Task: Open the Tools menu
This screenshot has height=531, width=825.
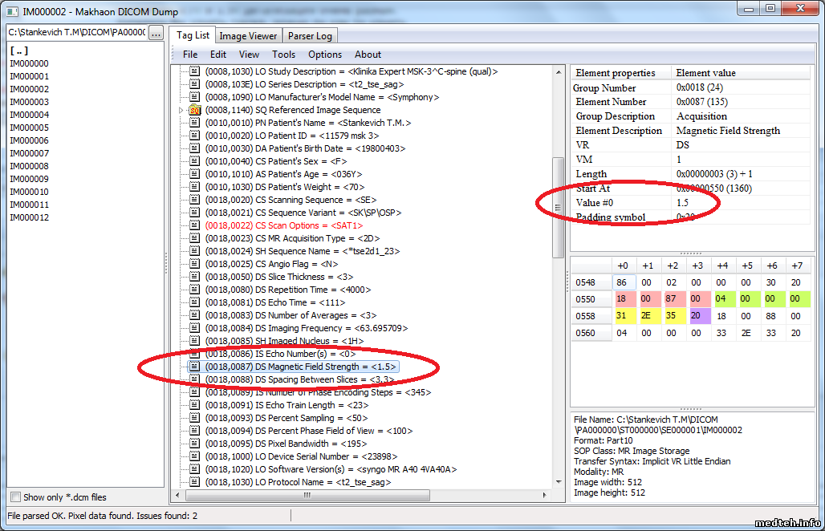Action: click(283, 55)
